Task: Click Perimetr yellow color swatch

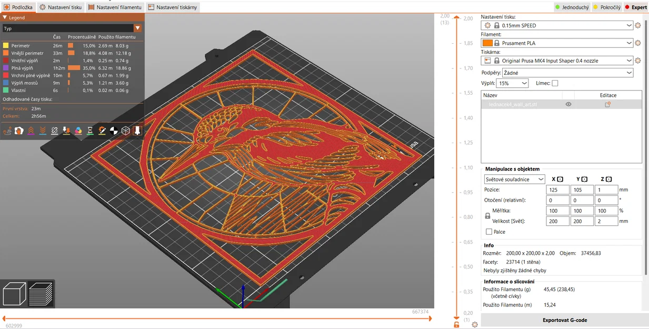Action: click(6, 46)
